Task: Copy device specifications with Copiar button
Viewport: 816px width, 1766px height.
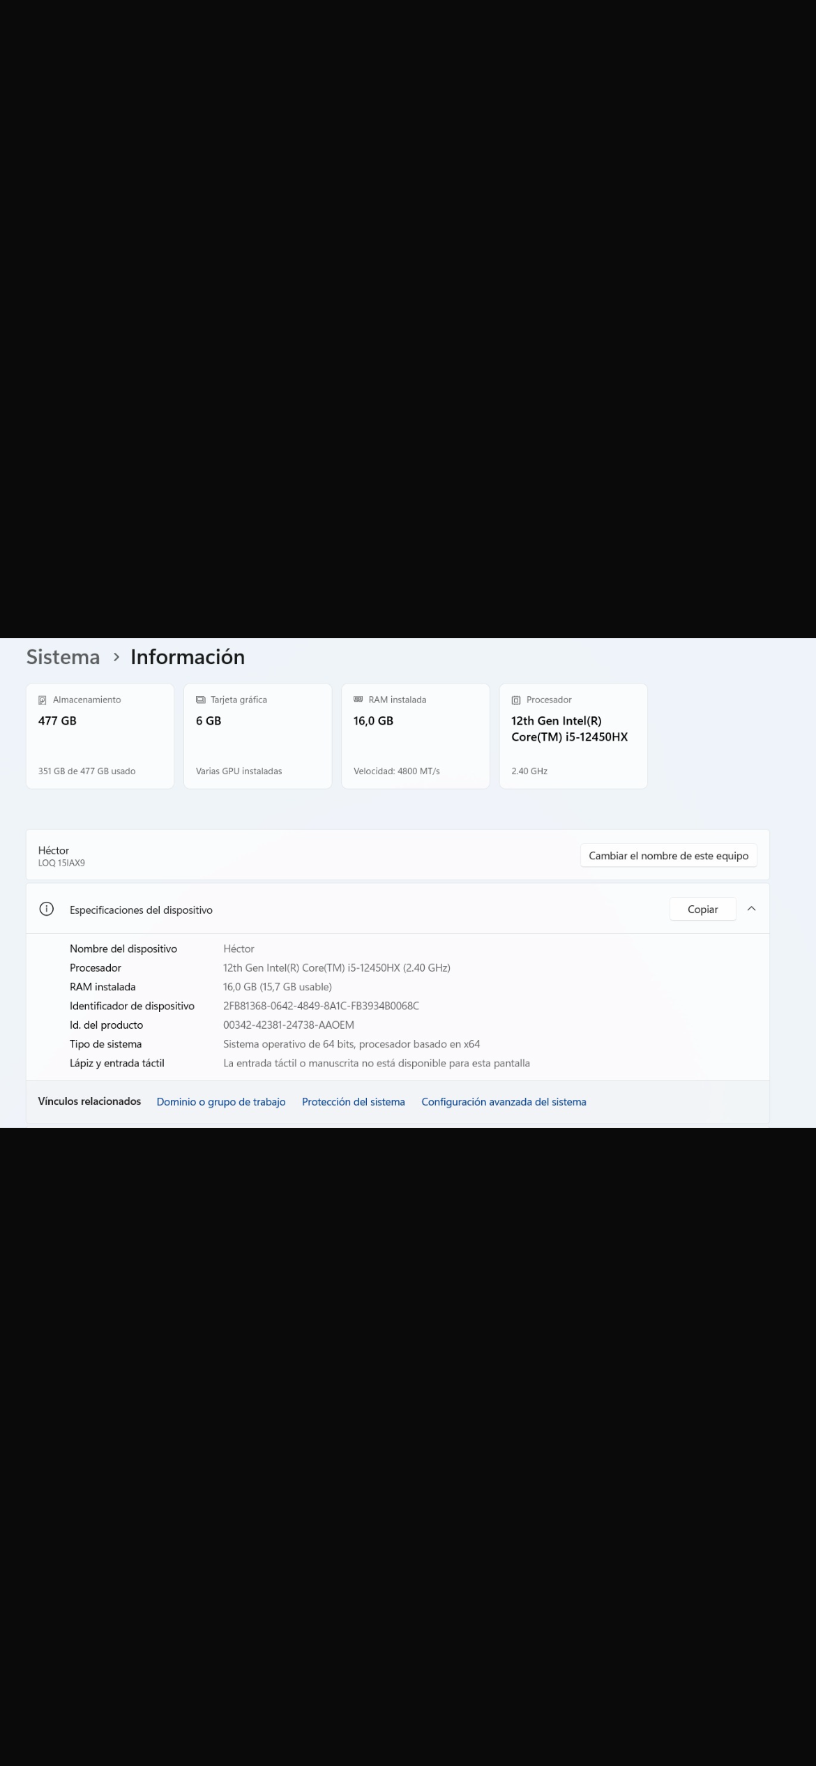Action: coord(702,909)
